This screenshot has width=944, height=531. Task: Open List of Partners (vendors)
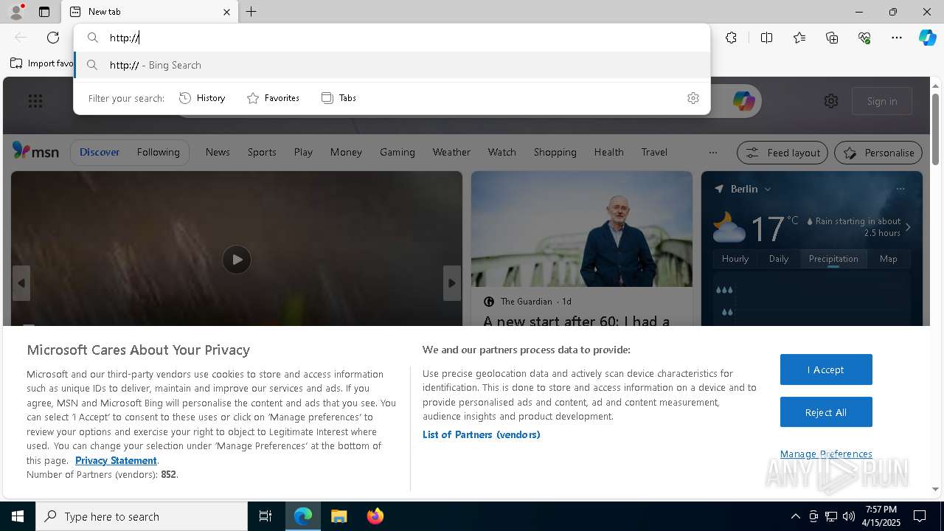click(x=482, y=434)
